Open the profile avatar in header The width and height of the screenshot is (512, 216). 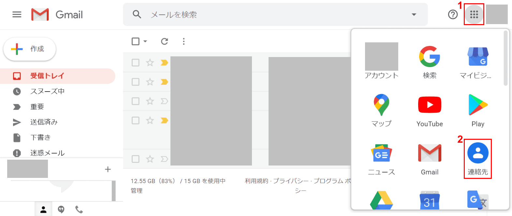tap(497, 14)
